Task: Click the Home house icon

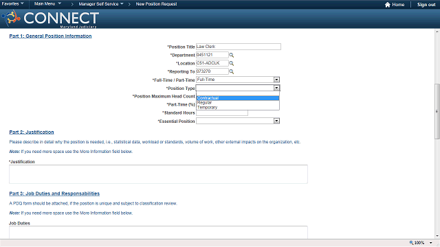Action: click(x=388, y=5)
